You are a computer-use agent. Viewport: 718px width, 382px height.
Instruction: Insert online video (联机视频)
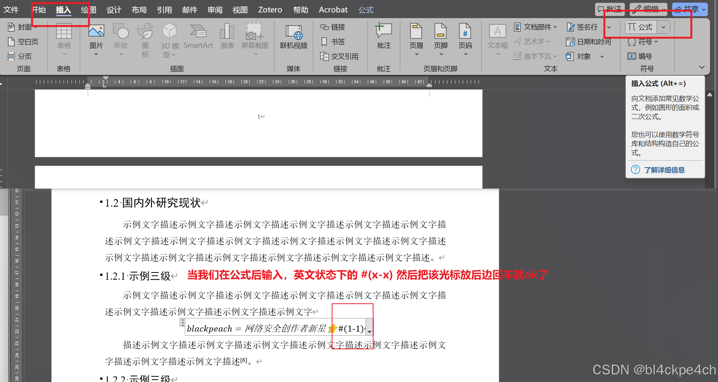pyautogui.click(x=294, y=37)
